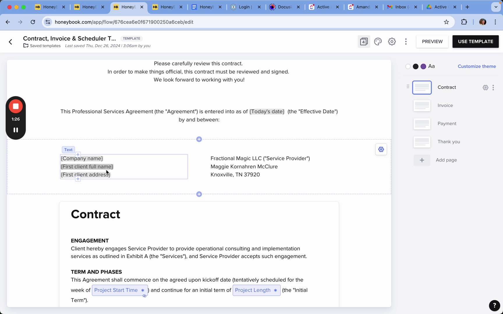Select the white theme color swatch

[408, 67]
